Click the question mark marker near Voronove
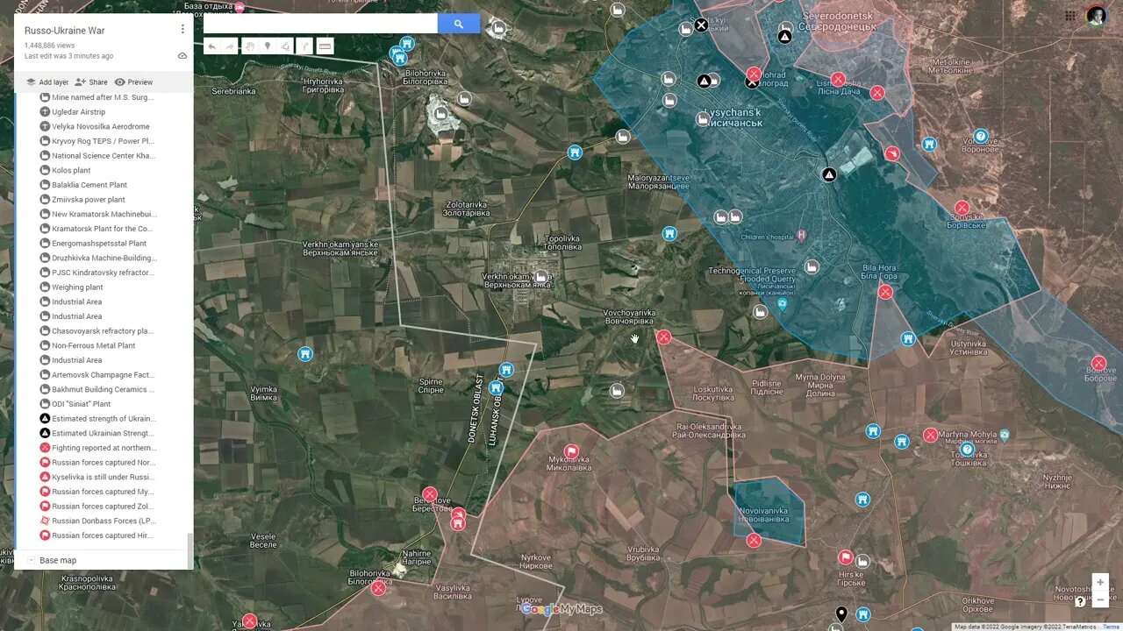Viewport: 1123px width, 631px height. point(981,137)
